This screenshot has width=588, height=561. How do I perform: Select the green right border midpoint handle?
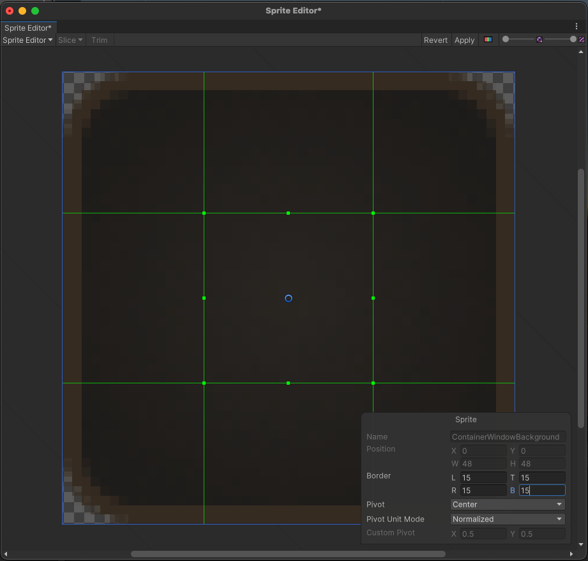click(x=373, y=298)
